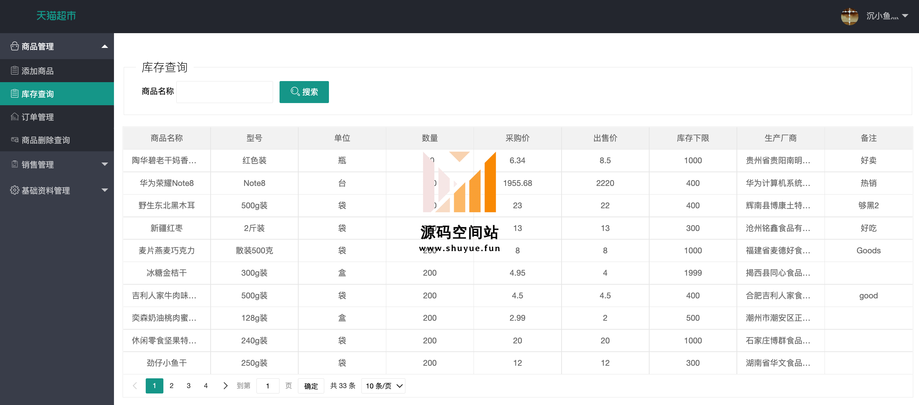919x405 pixels.
Task: Click 出售价 column header
Action: [605, 138]
